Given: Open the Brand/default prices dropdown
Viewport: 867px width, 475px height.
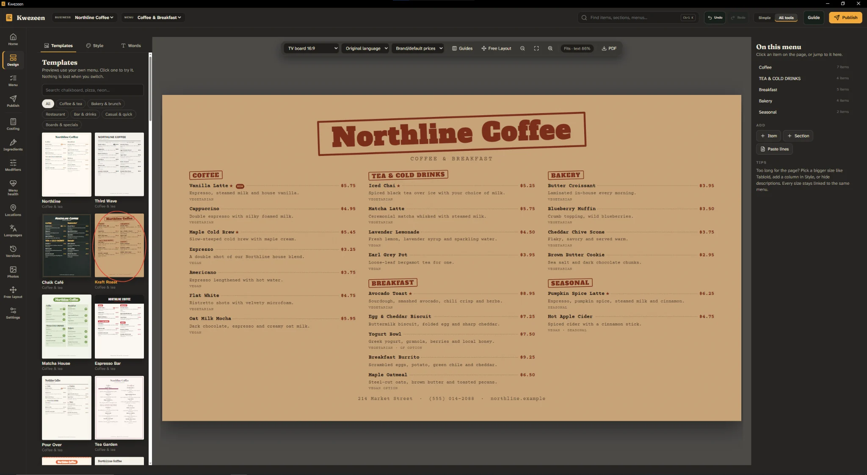Looking at the screenshot, I should [418, 48].
